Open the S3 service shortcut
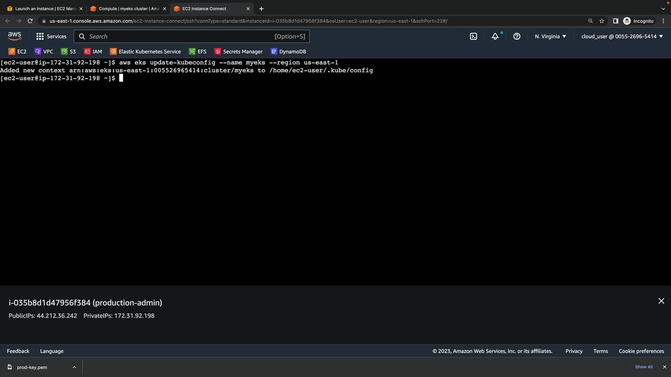This screenshot has width=671, height=377. tap(68, 52)
